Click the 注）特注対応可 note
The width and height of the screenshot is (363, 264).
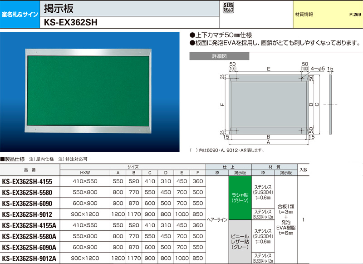[x=73, y=159]
